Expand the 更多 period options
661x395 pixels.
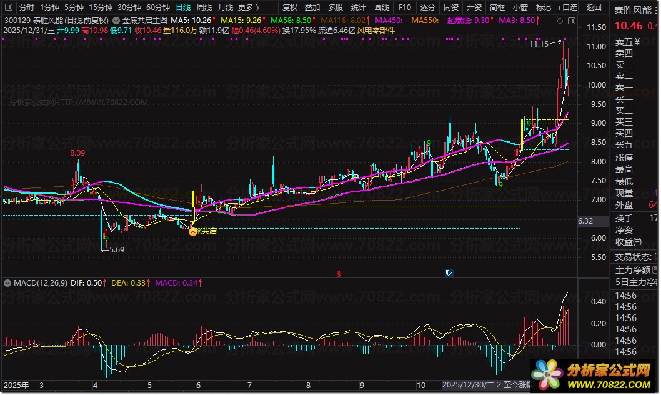click(248, 7)
